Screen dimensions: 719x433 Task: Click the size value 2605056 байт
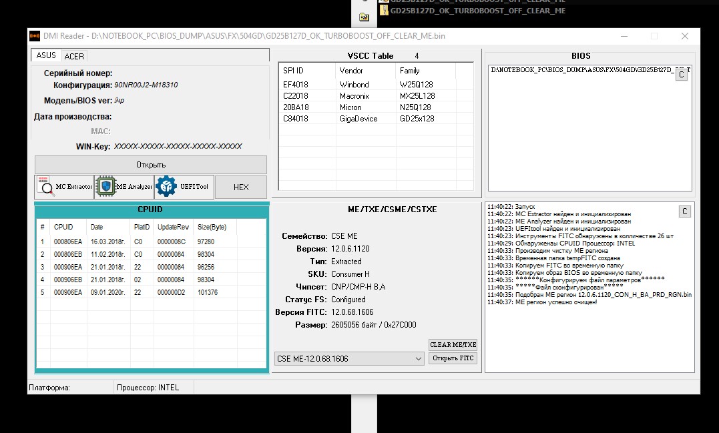coord(374,325)
